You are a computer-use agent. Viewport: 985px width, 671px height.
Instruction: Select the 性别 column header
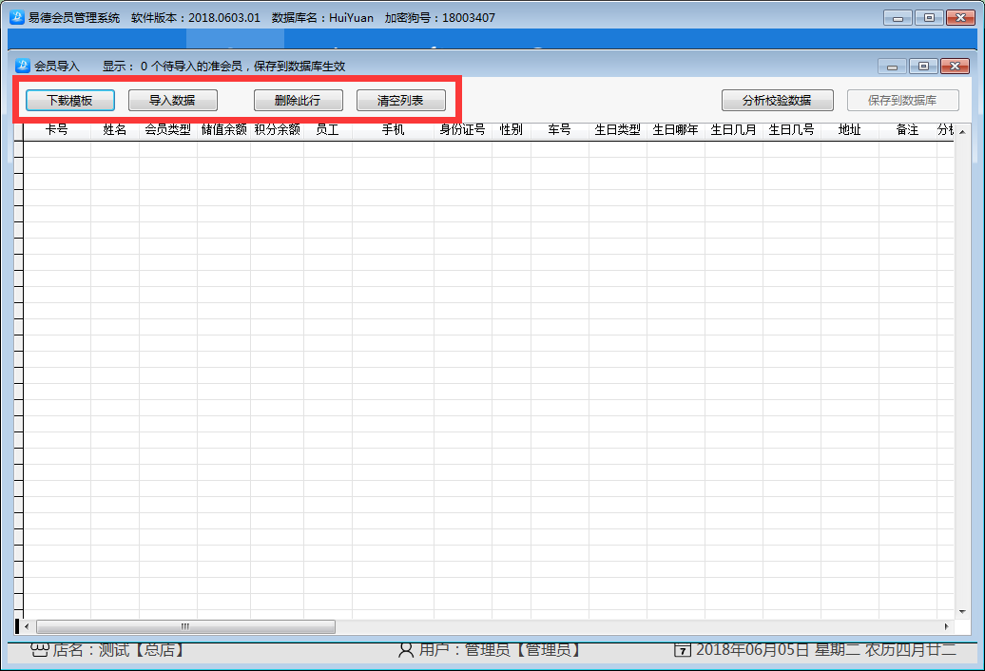tap(511, 130)
